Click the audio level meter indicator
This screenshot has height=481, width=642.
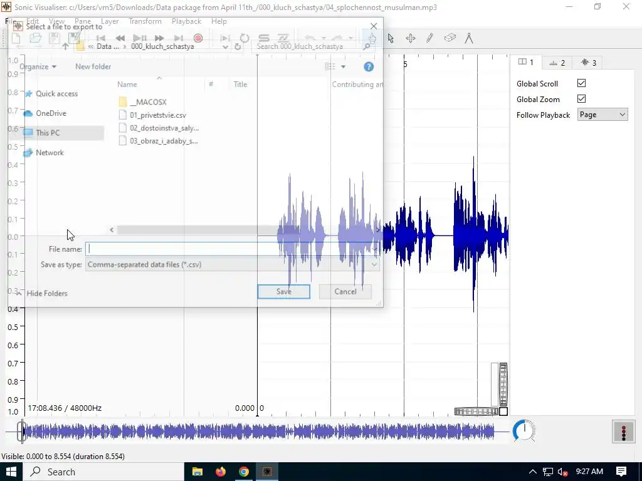[624, 432]
